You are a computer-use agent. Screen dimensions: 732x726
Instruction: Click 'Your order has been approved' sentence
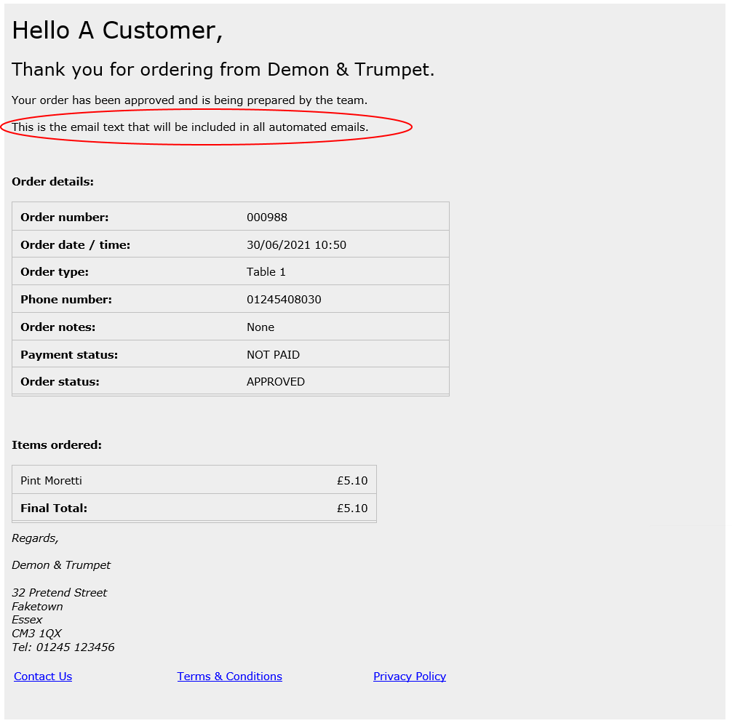[x=189, y=100]
